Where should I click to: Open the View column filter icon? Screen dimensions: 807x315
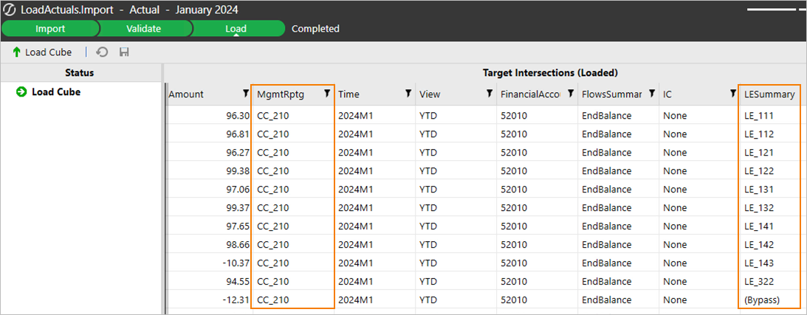pyautogui.click(x=489, y=94)
